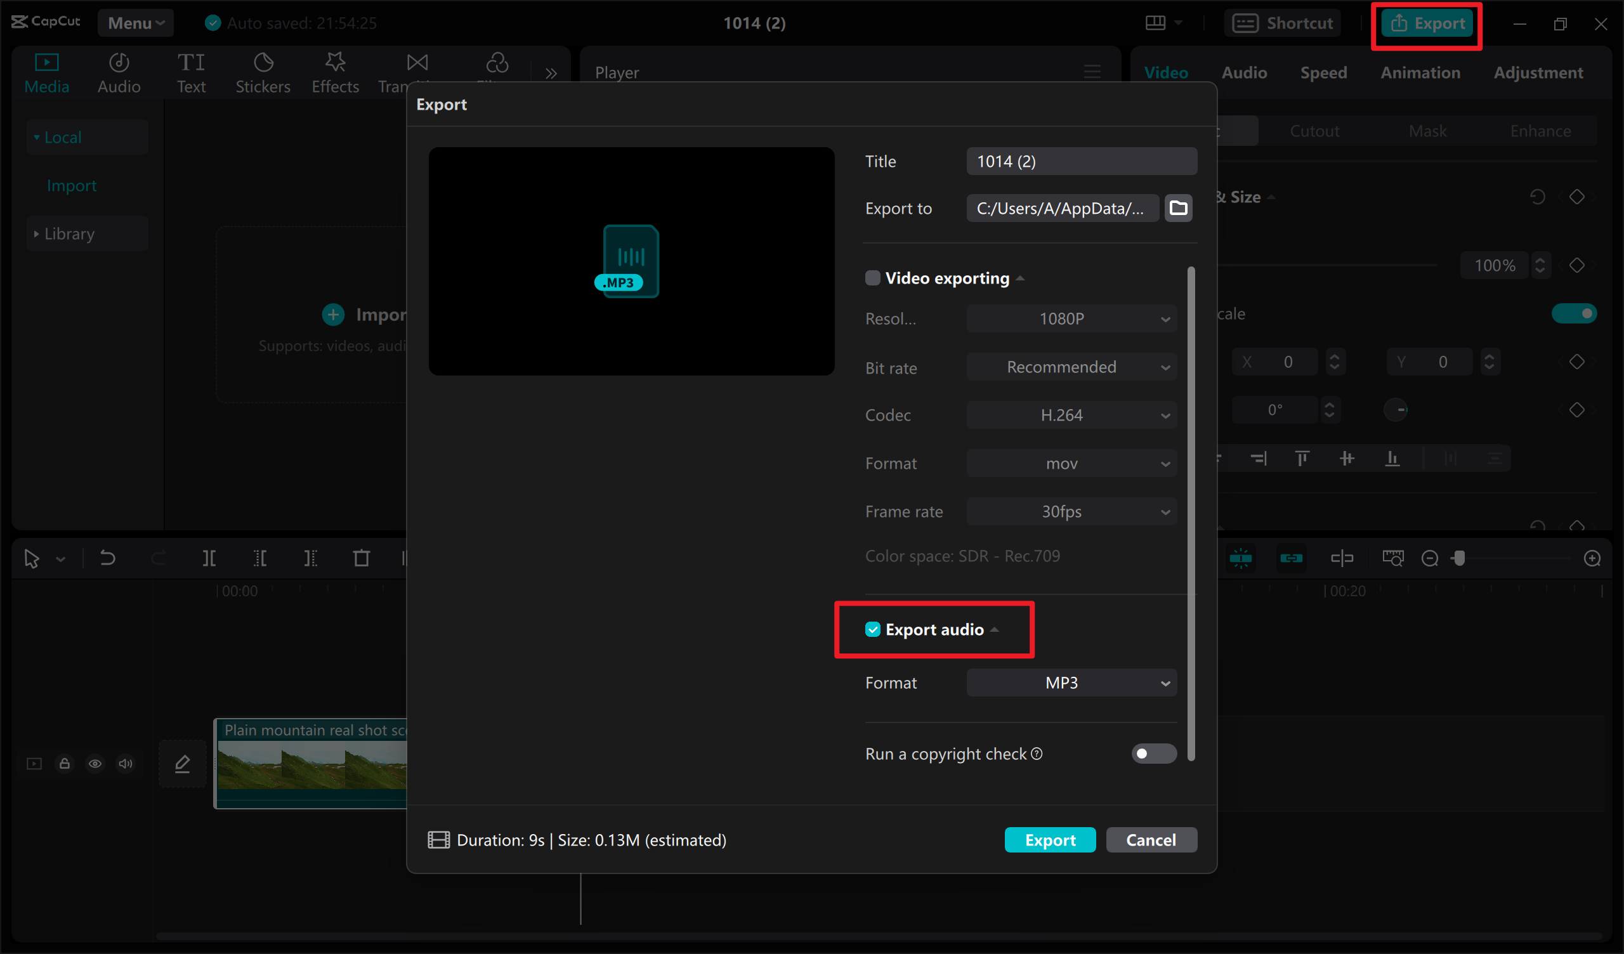Screen dimensions: 1624x954
Task: Open the audio Format dropdown showing MP3
Action: coord(1071,682)
